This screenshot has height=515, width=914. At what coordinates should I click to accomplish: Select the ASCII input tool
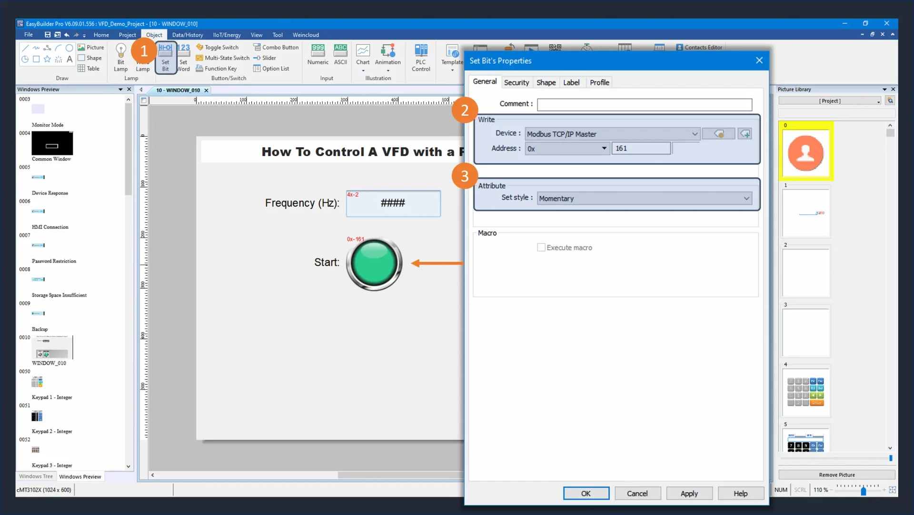[340, 55]
